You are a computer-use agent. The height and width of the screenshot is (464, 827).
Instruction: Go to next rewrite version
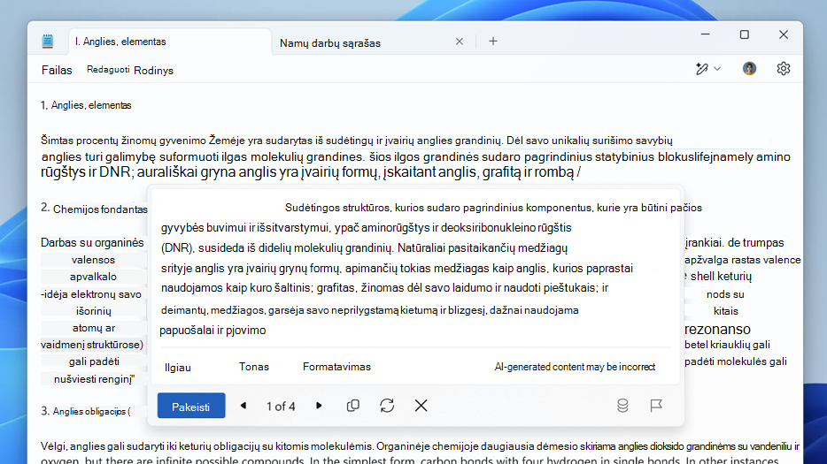click(x=319, y=406)
